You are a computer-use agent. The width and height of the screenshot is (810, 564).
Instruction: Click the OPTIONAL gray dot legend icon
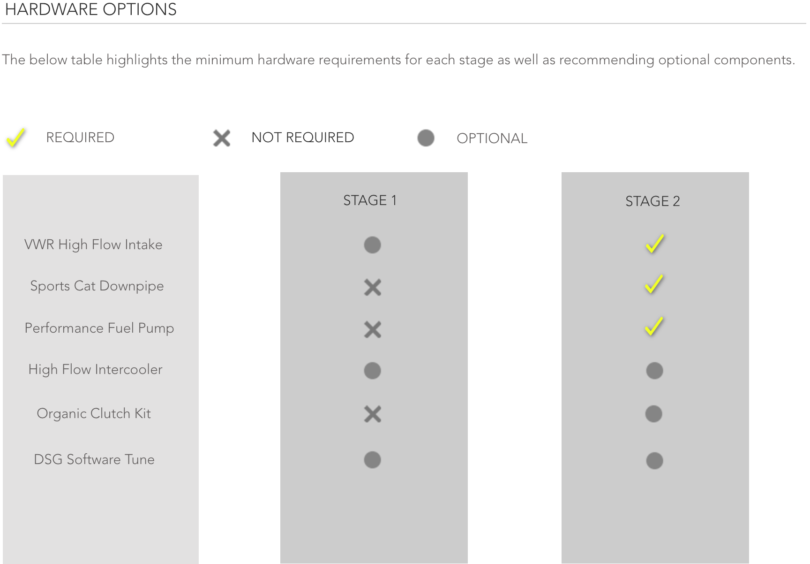[426, 138]
